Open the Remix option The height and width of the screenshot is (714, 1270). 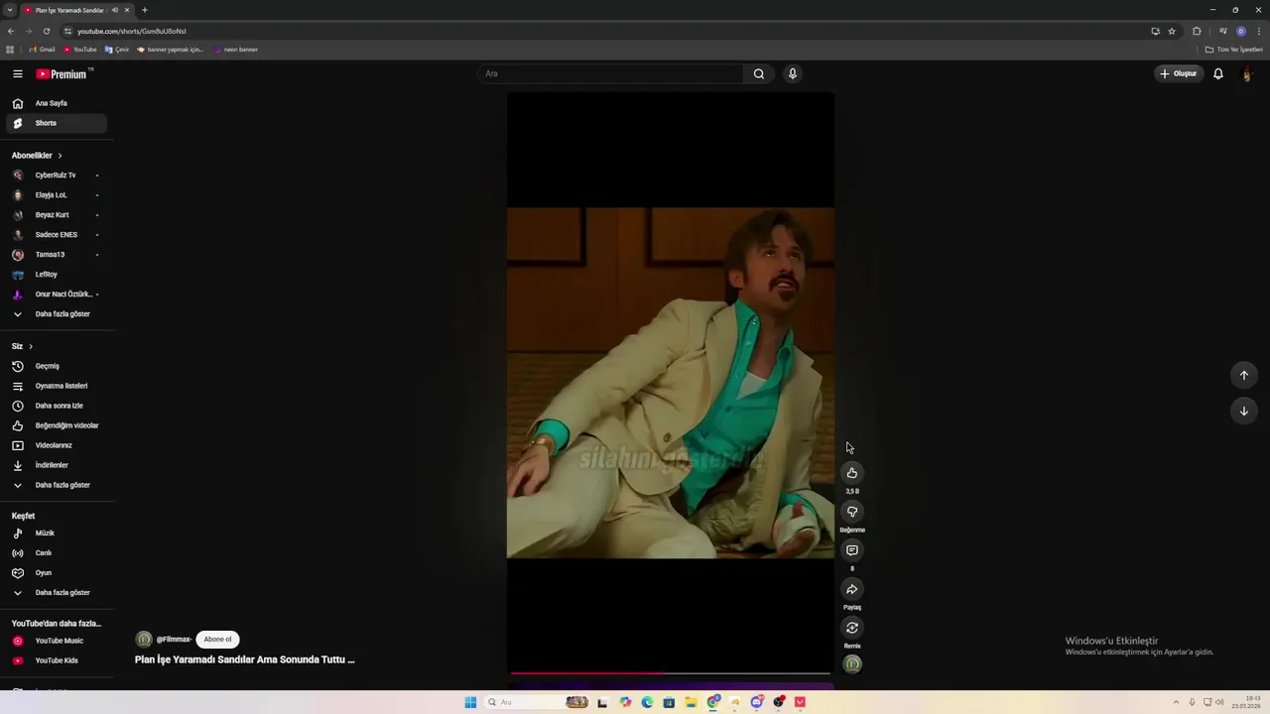pyautogui.click(x=852, y=628)
